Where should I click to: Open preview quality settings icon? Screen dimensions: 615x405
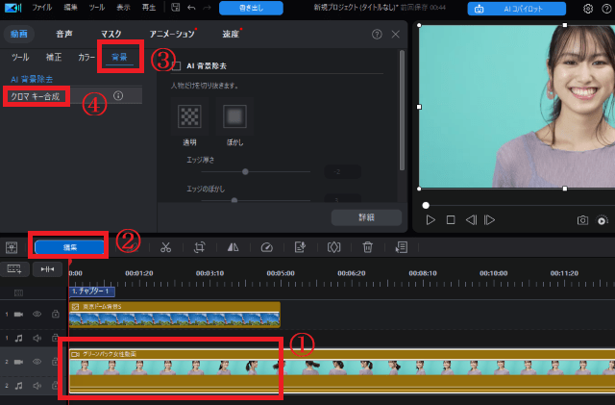point(603,220)
